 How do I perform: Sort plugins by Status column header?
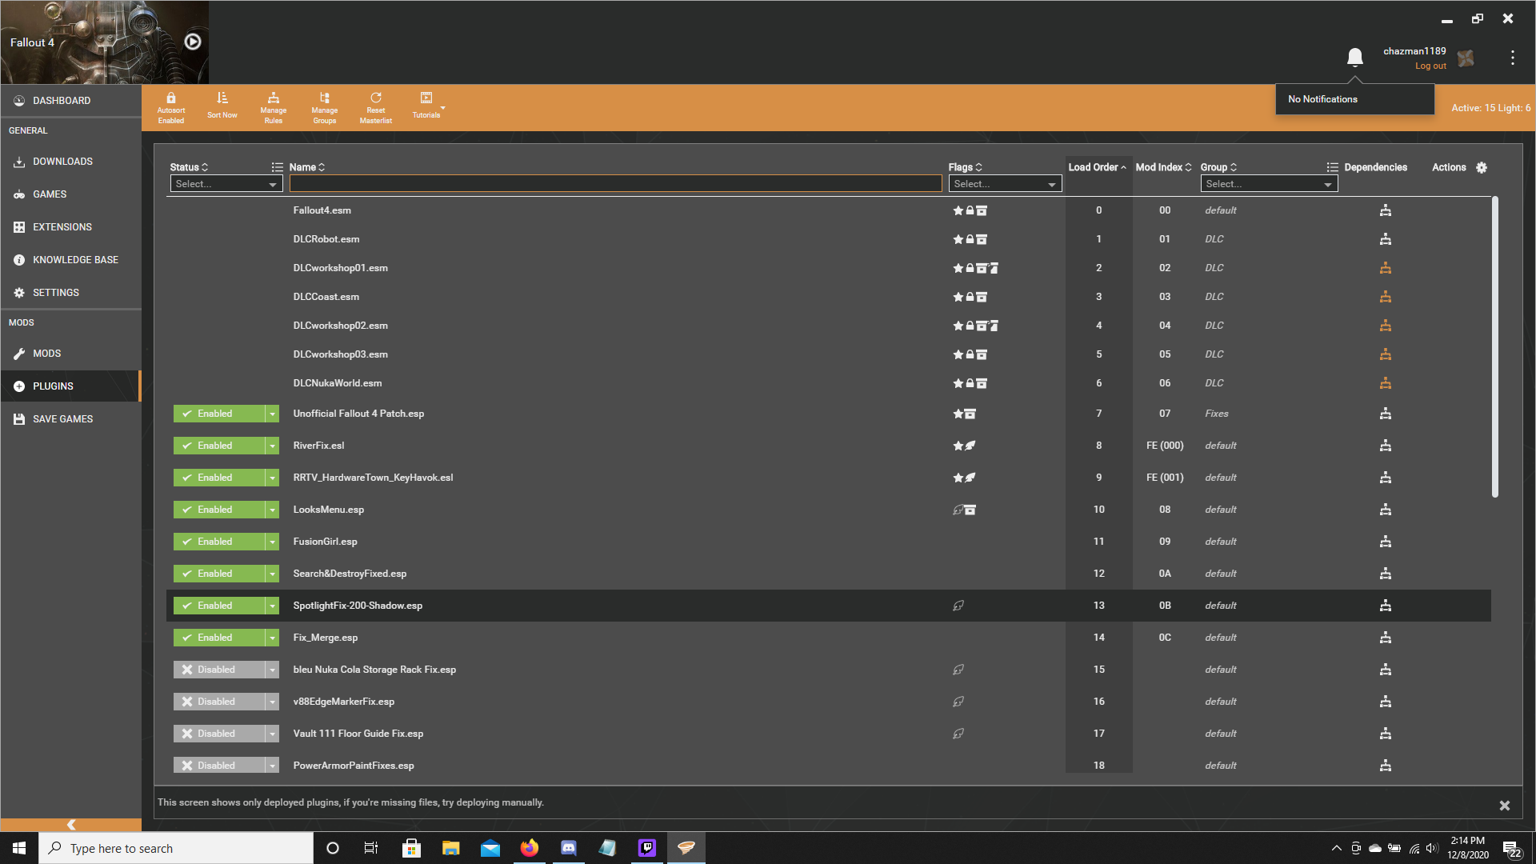(189, 167)
